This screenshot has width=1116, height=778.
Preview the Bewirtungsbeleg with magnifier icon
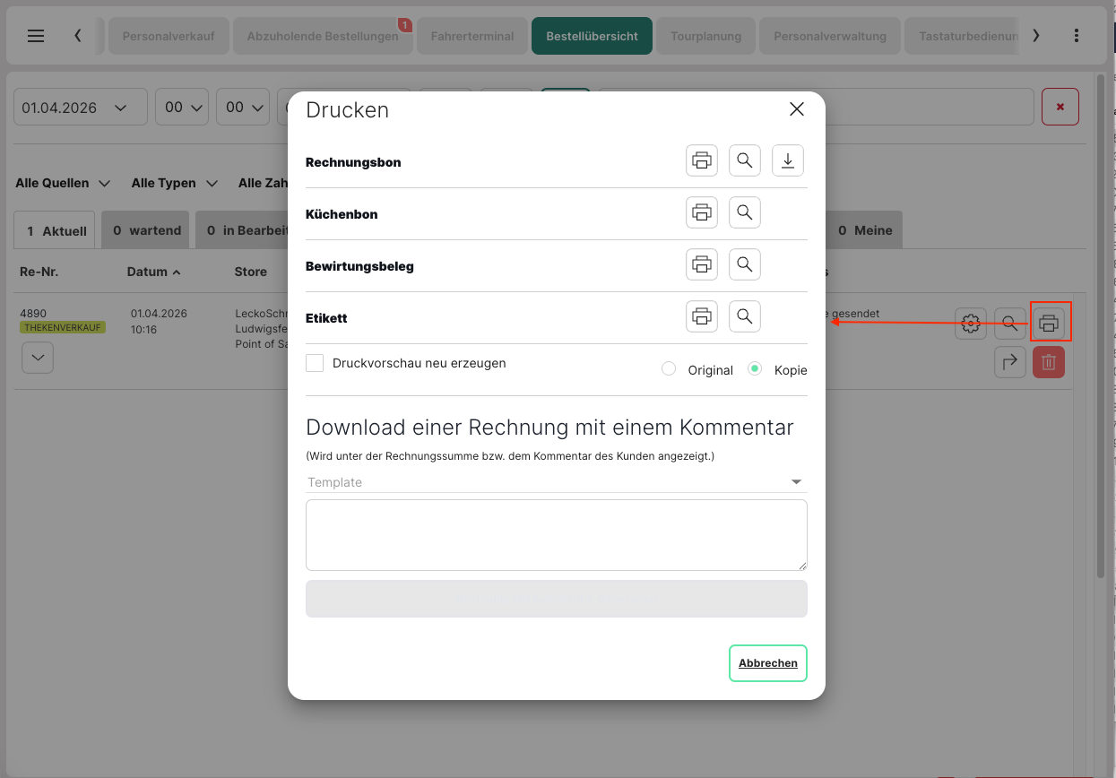click(744, 265)
